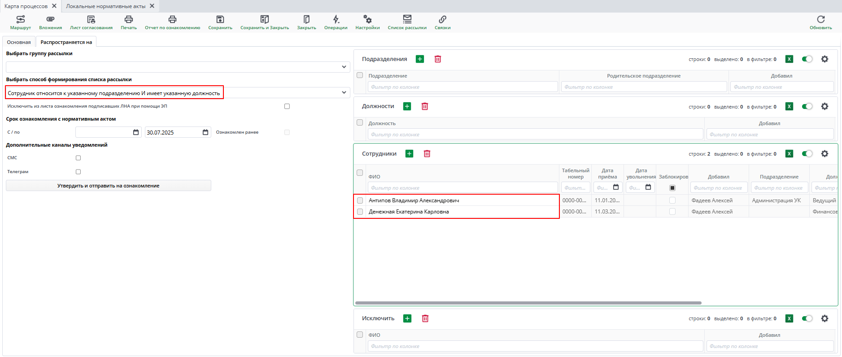This screenshot has height=357, width=842.
Task: Click Сохранить in the toolbar
Action: 220,22
